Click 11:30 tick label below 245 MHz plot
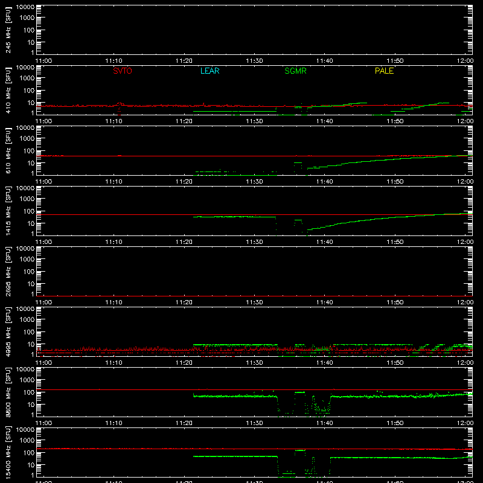 click(x=254, y=61)
